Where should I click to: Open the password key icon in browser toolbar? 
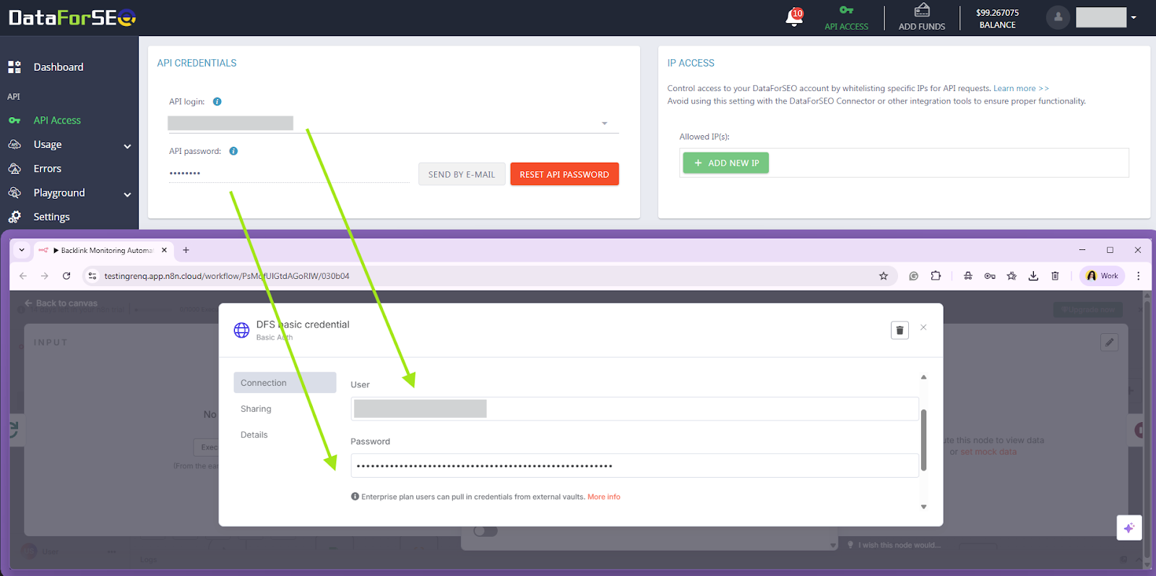pyautogui.click(x=990, y=276)
